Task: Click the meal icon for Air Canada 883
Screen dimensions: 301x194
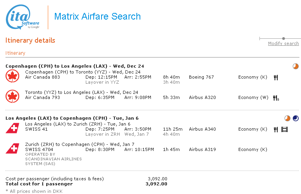Action: (x=276, y=77)
